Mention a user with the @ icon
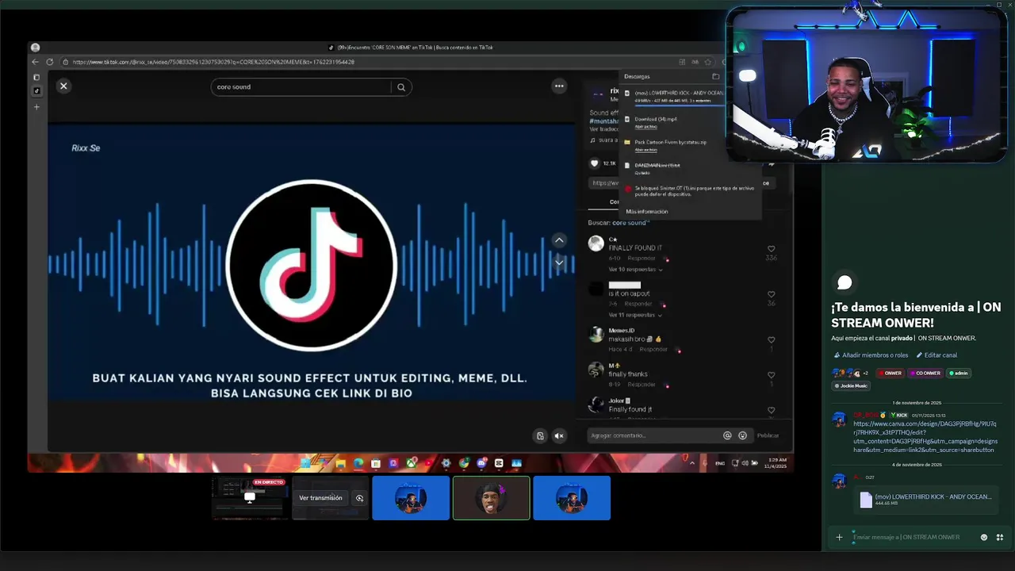The height and width of the screenshot is (571, 1015). point(727,435)
